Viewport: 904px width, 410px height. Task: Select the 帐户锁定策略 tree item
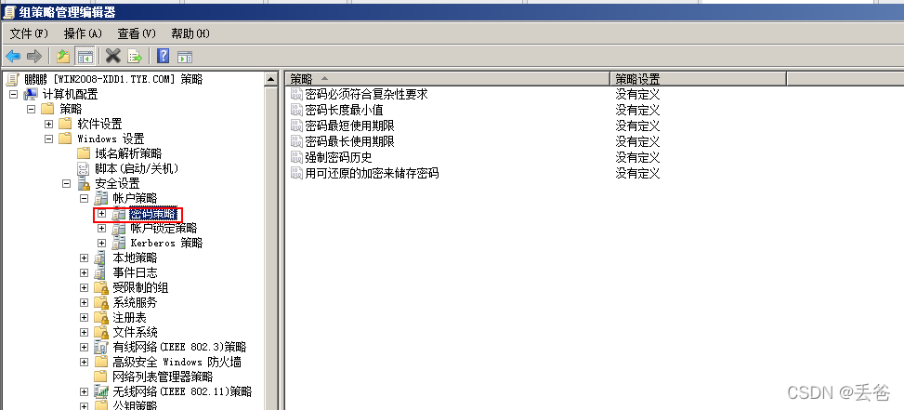coord(164,229)
